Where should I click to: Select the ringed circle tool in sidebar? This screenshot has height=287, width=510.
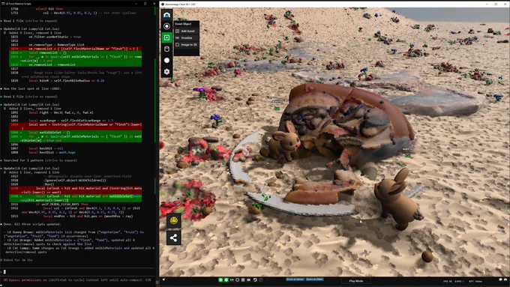click(166, 26)
